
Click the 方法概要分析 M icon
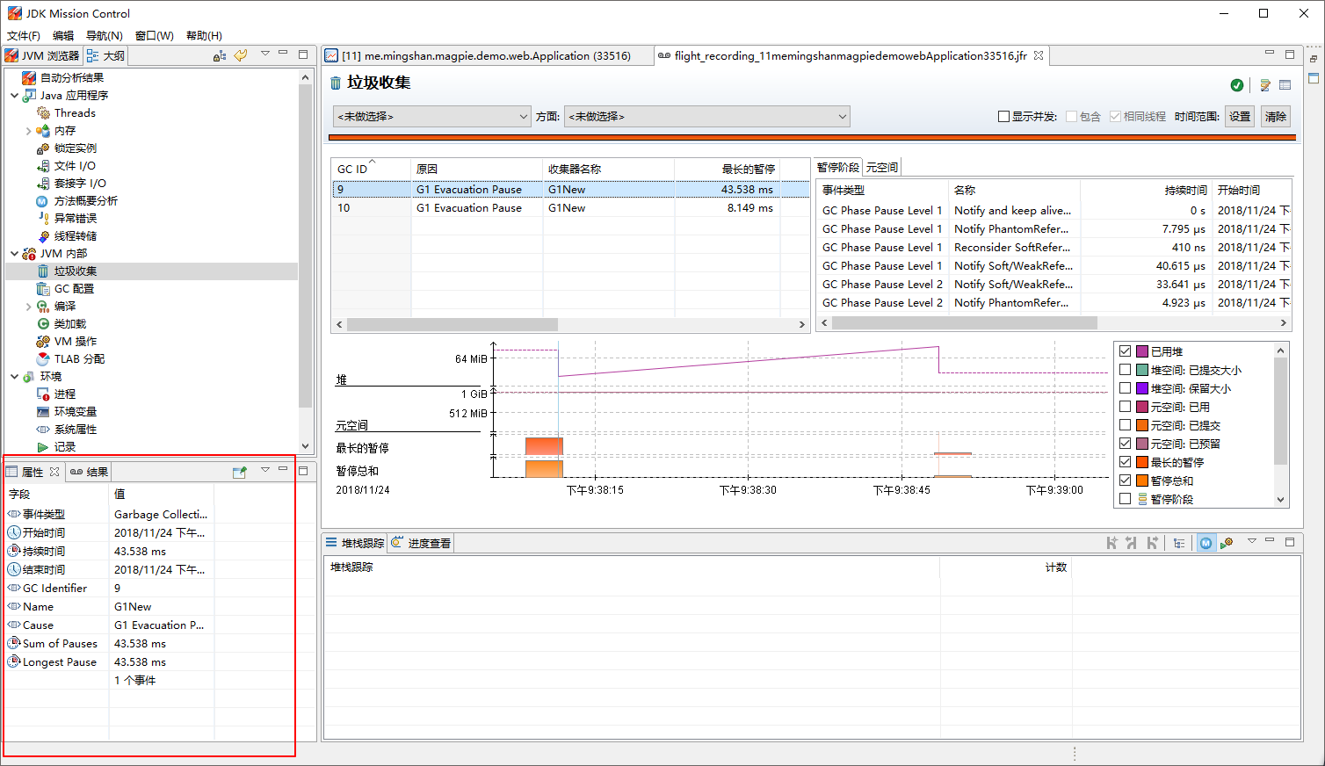43,200
